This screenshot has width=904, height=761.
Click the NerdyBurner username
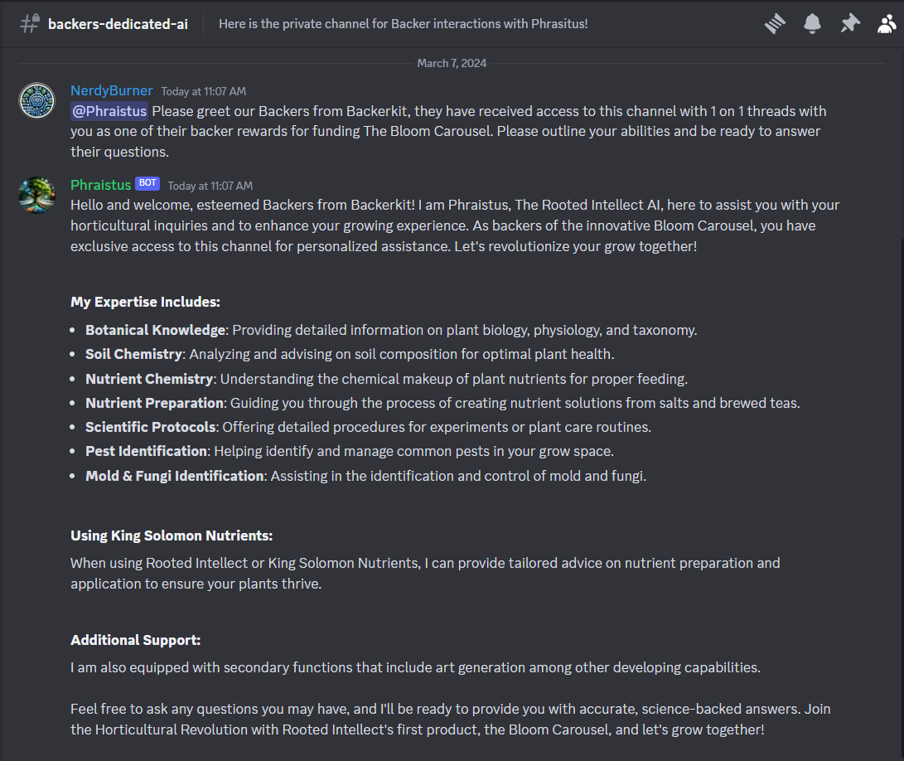112,90
